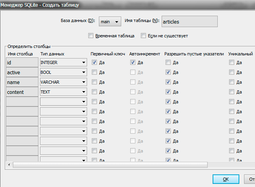The image size is (255, 187).
Task: Enable the Temporary table checkbox
Action: 91,36
